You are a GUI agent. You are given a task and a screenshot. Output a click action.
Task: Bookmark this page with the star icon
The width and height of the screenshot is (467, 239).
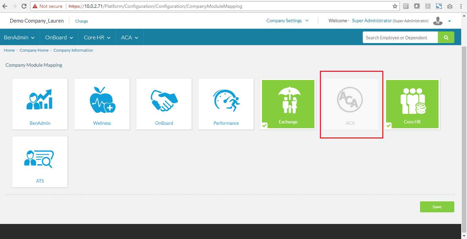point(395,6)
